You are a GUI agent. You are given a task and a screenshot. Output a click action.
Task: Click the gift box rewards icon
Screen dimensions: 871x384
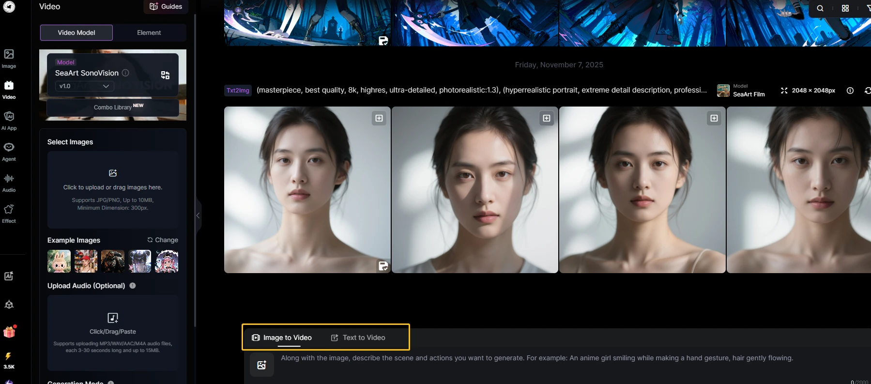(9, 332)
